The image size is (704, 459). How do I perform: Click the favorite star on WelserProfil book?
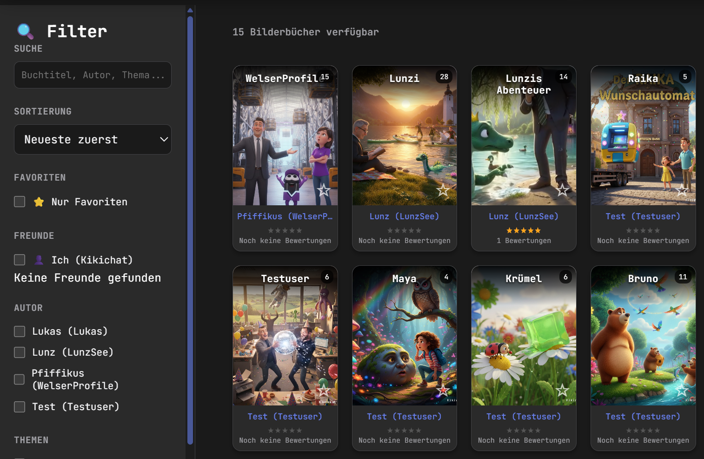[x=324, y=190]
